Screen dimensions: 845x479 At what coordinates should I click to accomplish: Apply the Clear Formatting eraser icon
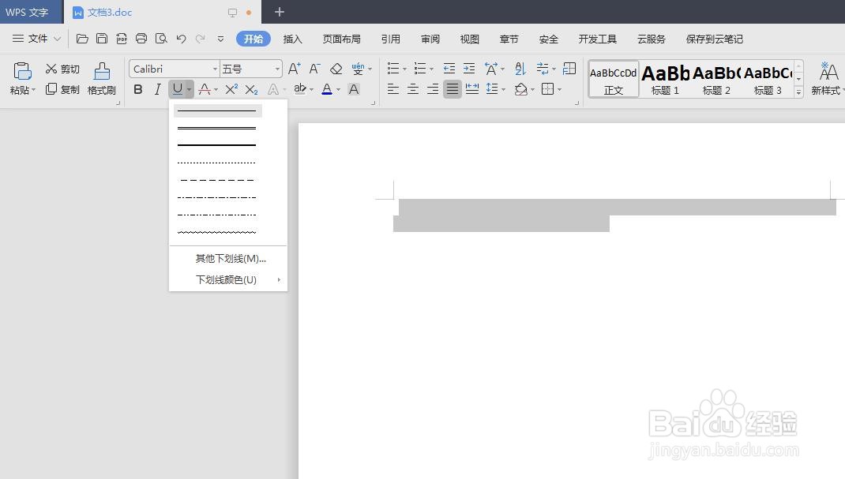pyautogui.click(x=335, y=68)
